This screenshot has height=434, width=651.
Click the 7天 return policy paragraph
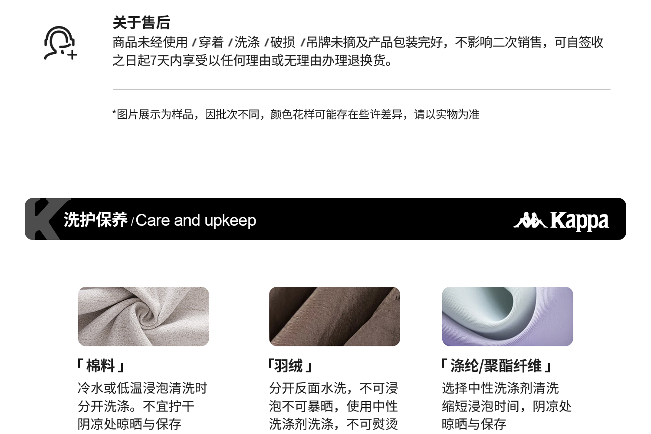point(358,51)
